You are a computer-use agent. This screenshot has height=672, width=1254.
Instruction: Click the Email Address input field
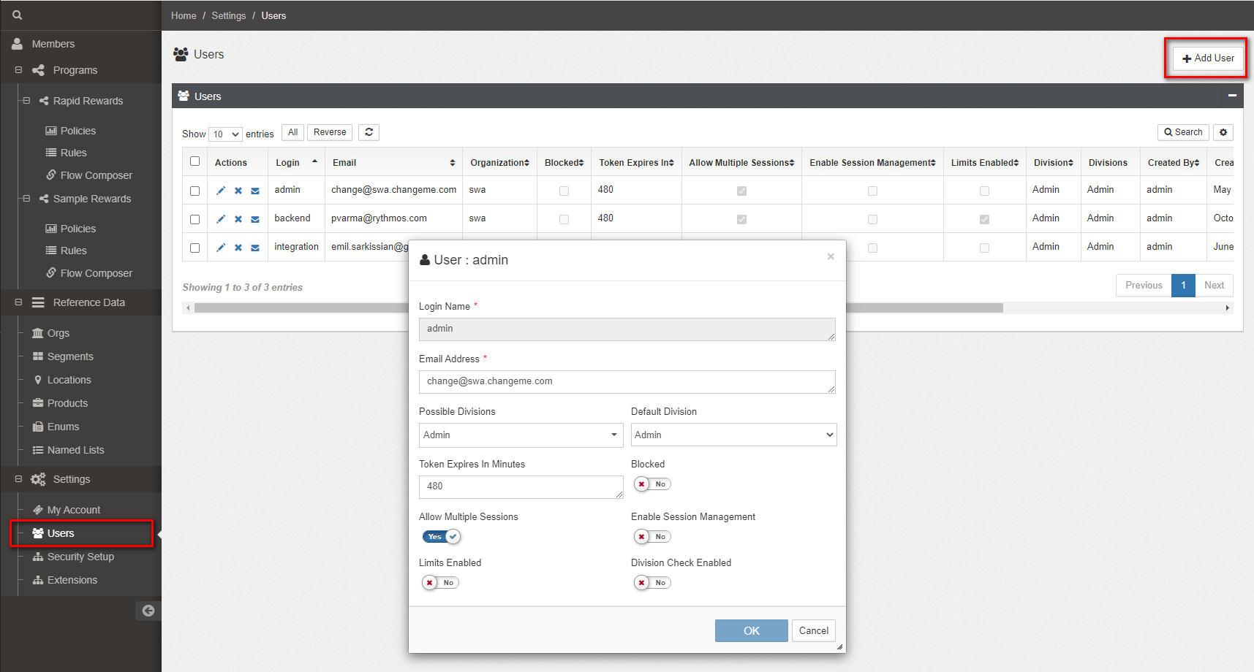(x=627, y=381)
